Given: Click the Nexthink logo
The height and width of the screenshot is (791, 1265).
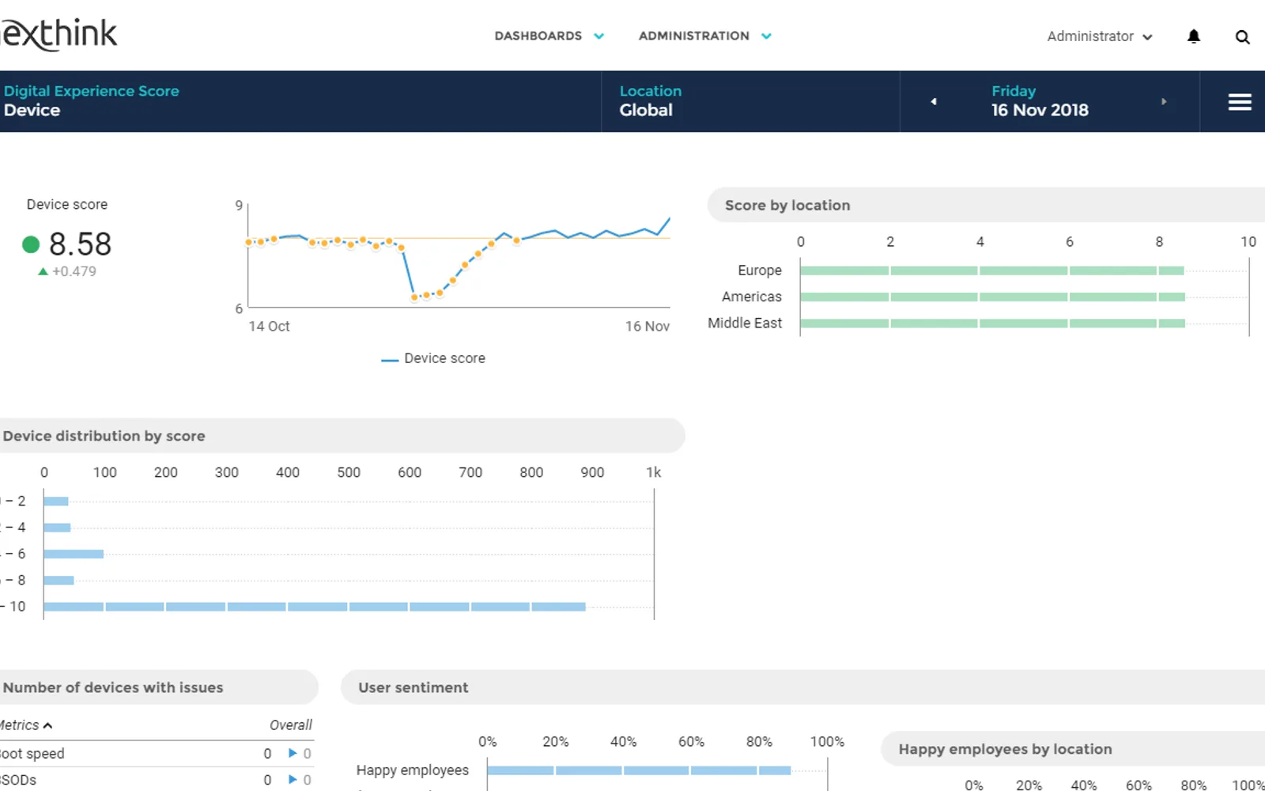Looking at the screenshot, I should 58,35.
